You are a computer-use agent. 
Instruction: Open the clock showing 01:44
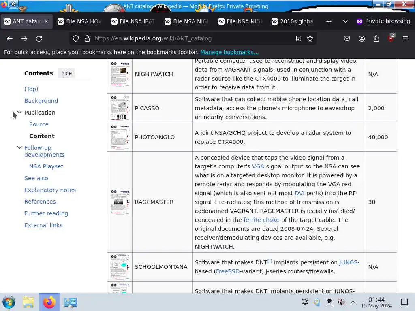tap(376, 302)
